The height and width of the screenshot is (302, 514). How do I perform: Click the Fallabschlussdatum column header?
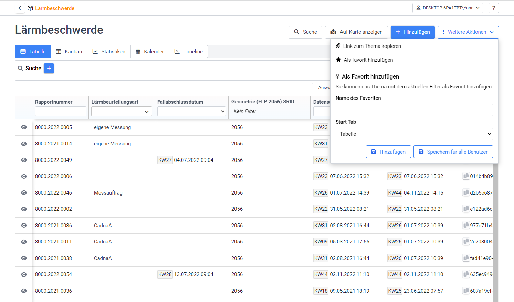pos(180,102)
